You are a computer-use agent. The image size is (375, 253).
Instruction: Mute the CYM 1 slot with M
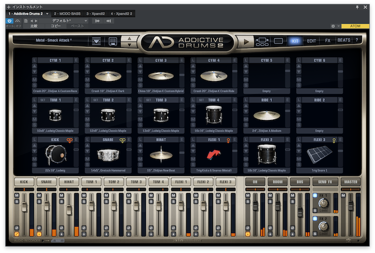pos(34,79)
